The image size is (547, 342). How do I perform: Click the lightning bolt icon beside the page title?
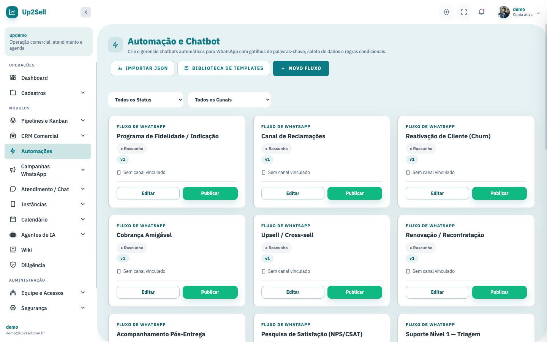(x=115, y=45)
